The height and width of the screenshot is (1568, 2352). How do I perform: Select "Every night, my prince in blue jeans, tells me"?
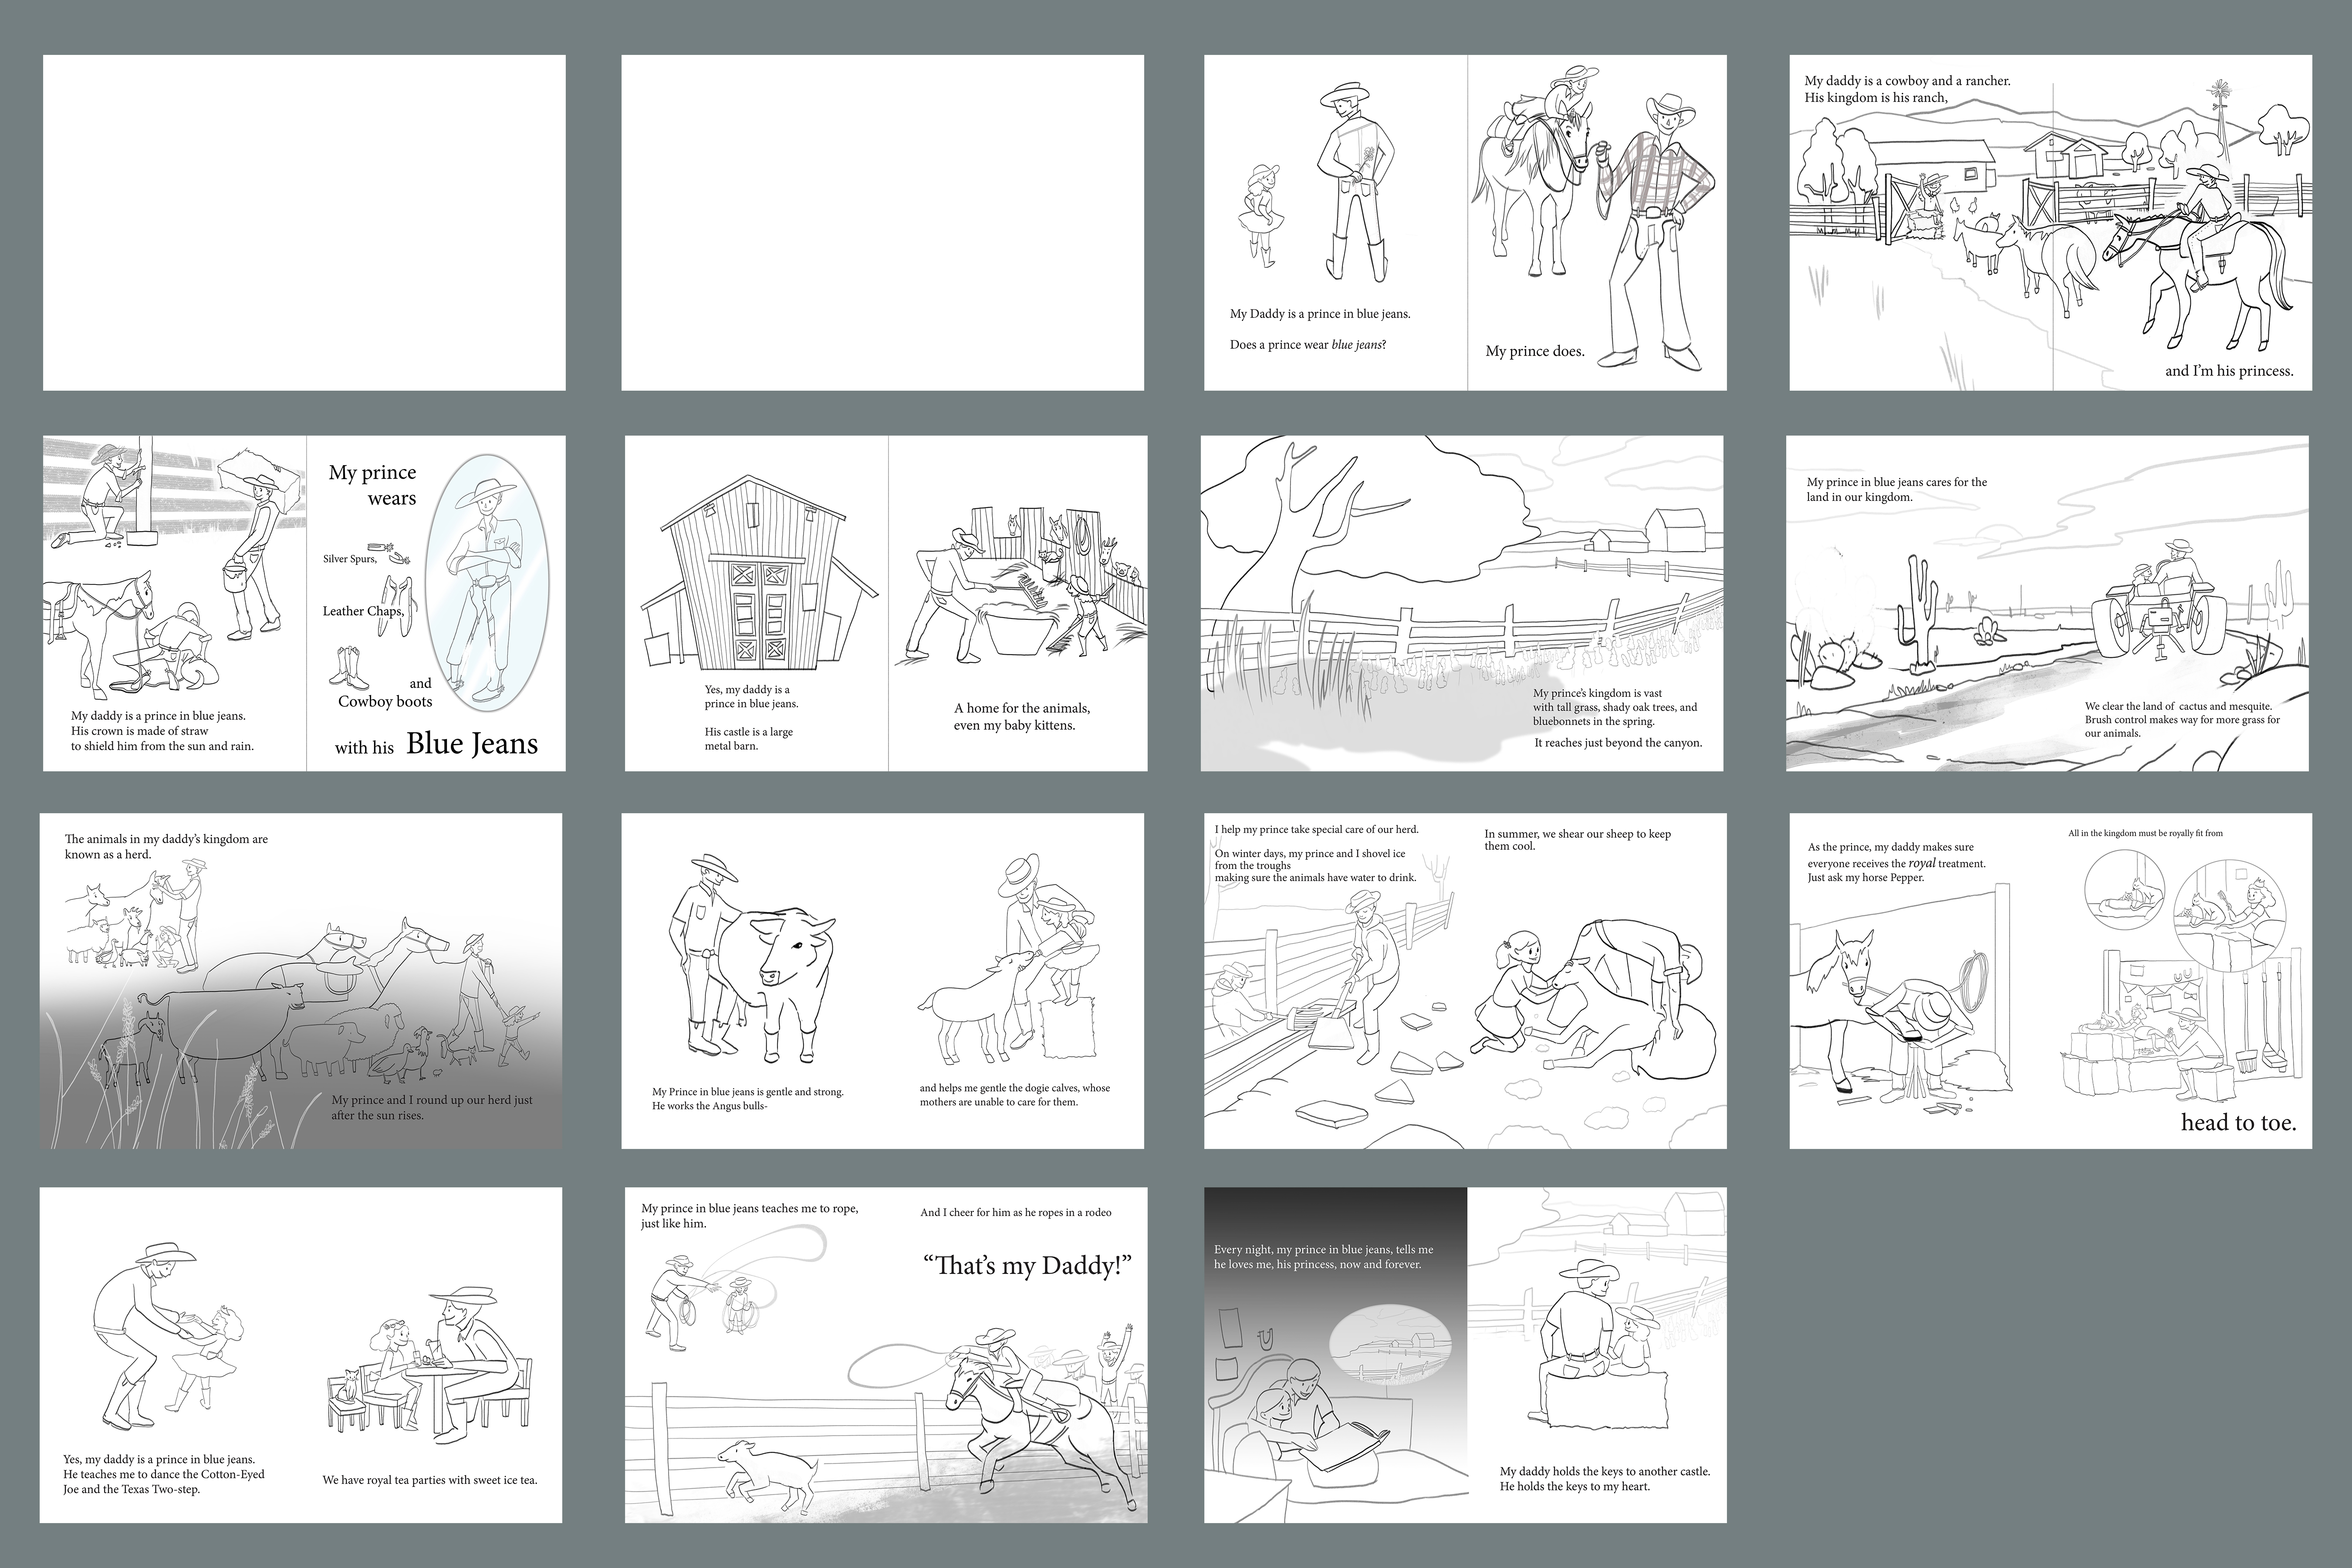click(1324, 1249)
